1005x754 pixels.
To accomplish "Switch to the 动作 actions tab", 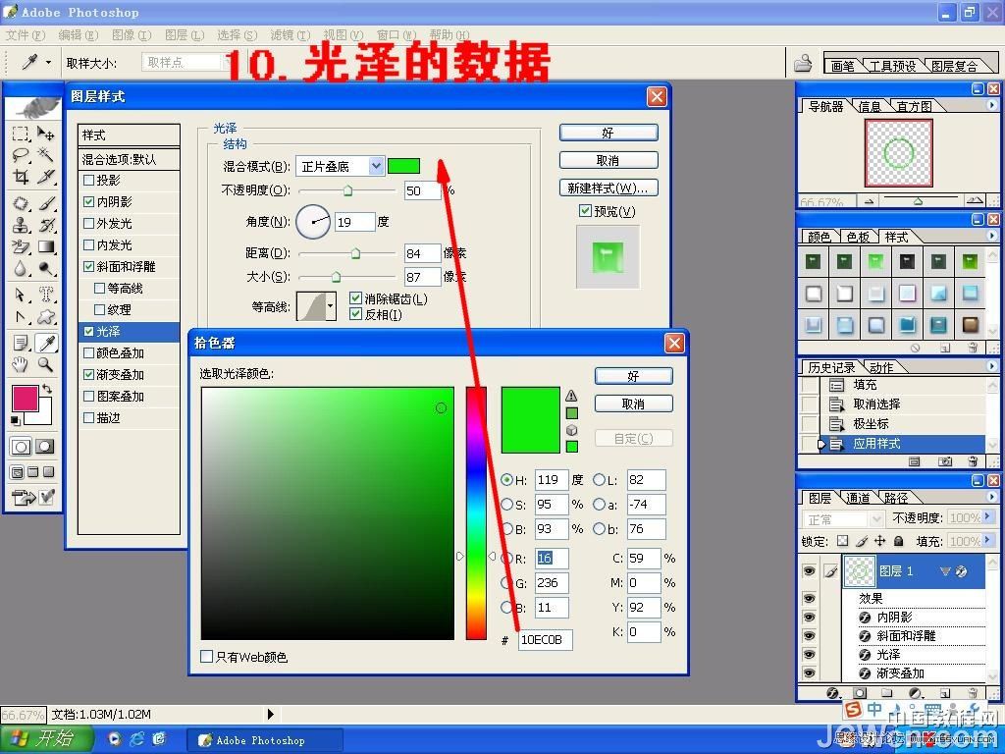I will pyautogui.click(x=882, y=367).
